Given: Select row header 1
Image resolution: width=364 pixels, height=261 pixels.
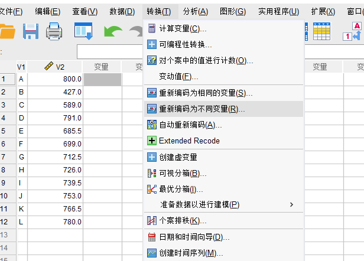Looking at the screenshot, I should tap(8, 79).
